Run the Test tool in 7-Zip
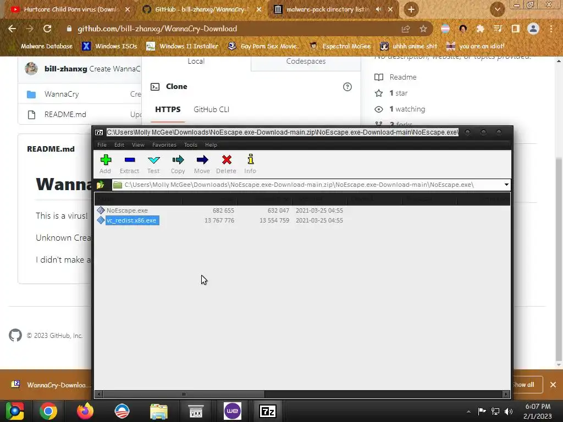 [153, 164]
